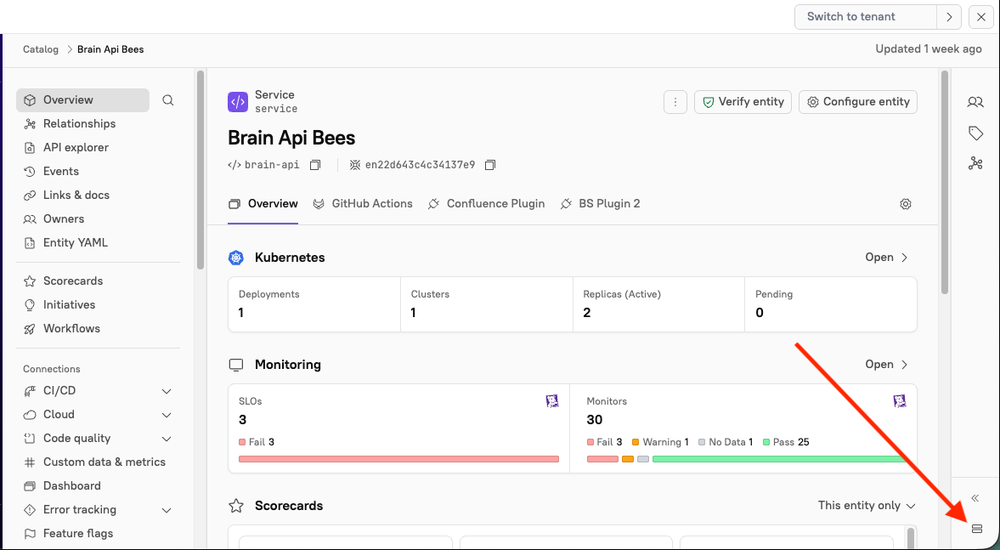Switch to the Confluence Plugin tab
Image resolution: width=1000 pixels, height=550 pixels.
point(486,204)
